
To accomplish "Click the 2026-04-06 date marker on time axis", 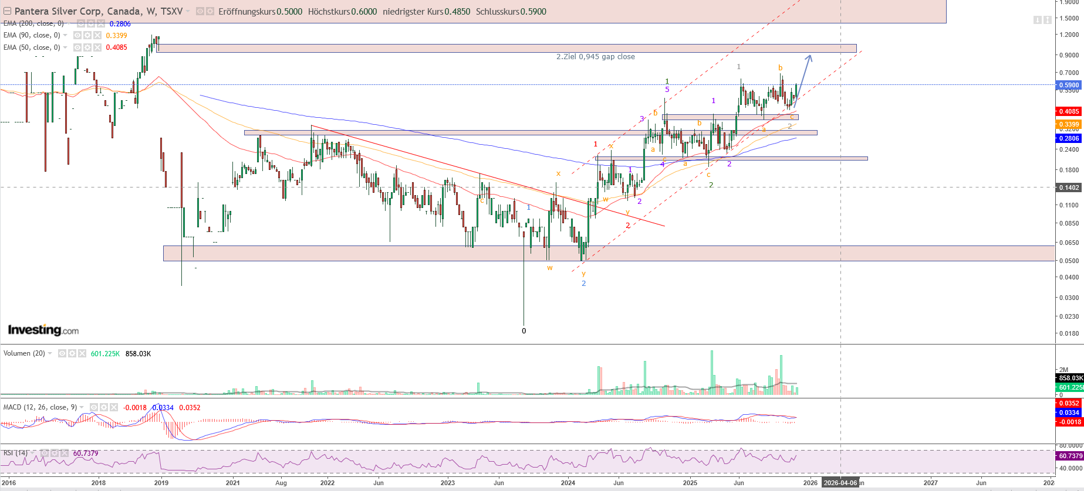I will (x=840, y=483).
